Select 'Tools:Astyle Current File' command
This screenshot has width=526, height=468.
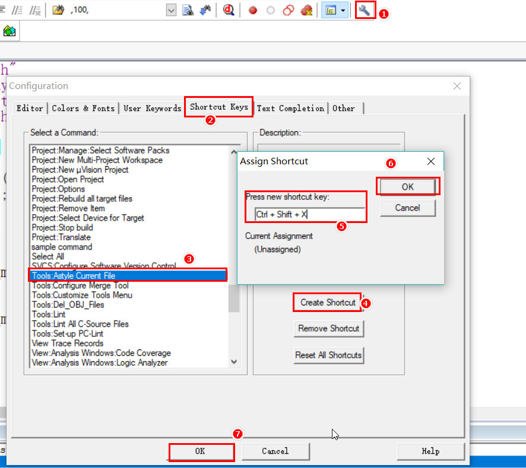[128, 276]
